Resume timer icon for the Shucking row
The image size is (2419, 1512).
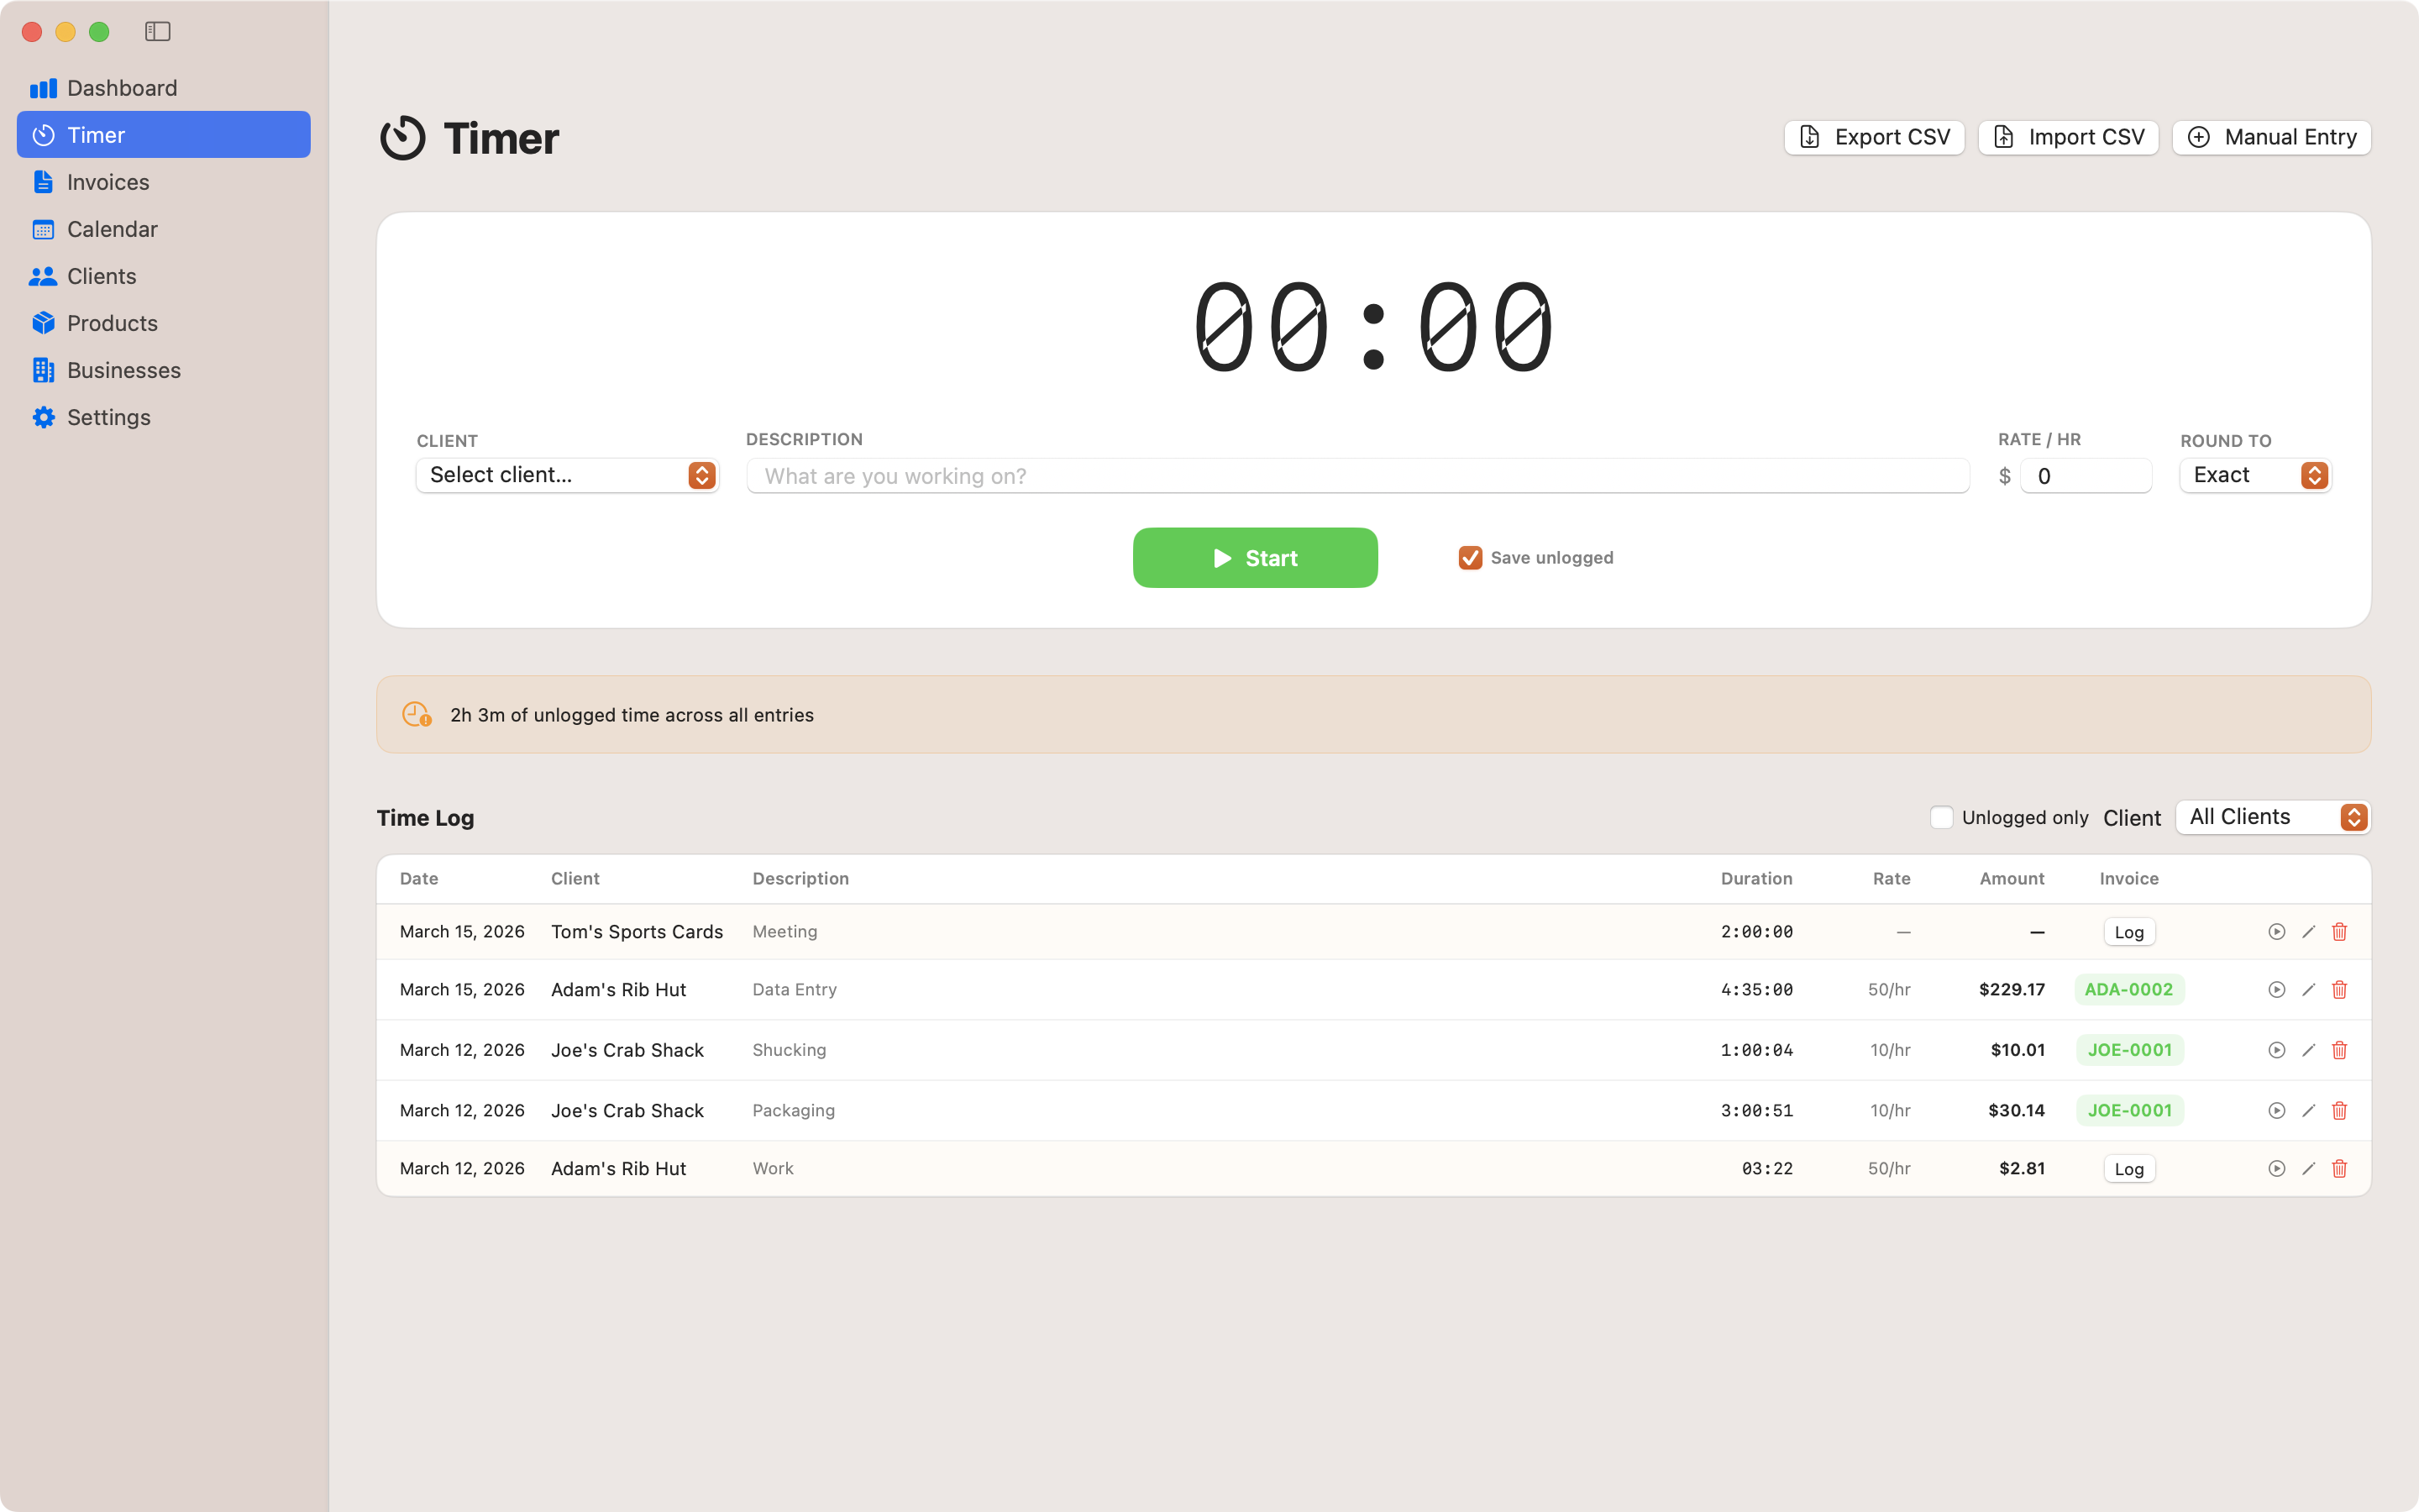point(2276,1050)
